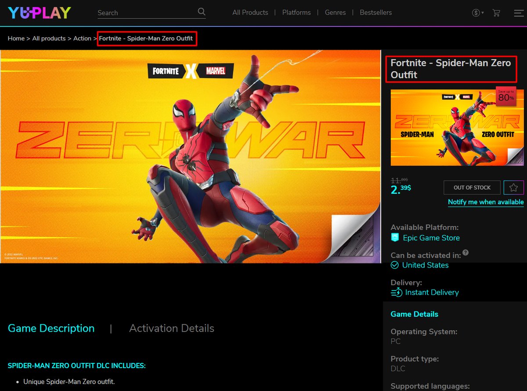Click the United States checkmark icon
The image size is (527, 391).
395,265
